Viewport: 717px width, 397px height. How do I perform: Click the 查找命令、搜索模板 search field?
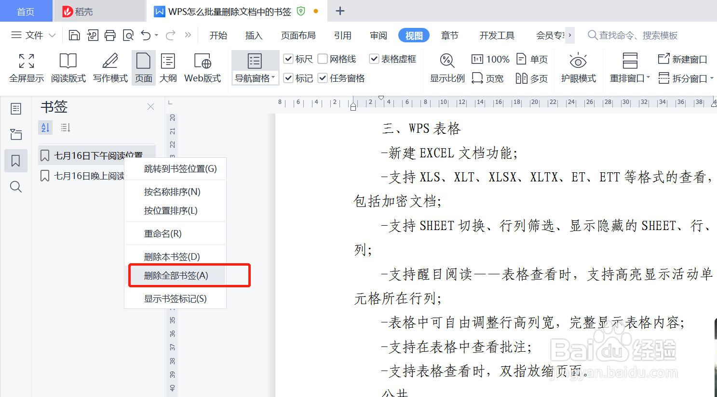[x=633, y=35]
